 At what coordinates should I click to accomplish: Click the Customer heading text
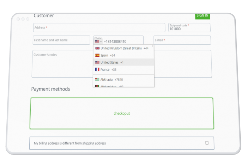(x=44, y=15)
